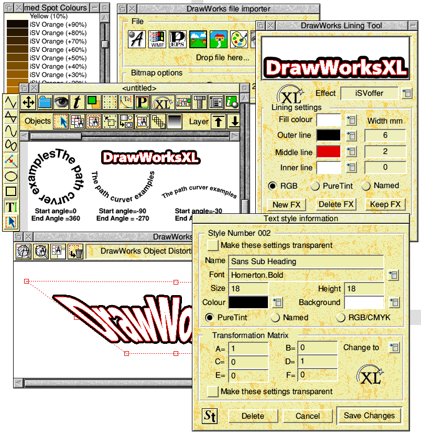The width and height of the screenshot is (421, 434).
Task: Click the New FX button
Action: tap(286, 204)
